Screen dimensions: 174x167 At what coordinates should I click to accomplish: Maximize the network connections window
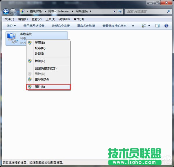(157, 3)
